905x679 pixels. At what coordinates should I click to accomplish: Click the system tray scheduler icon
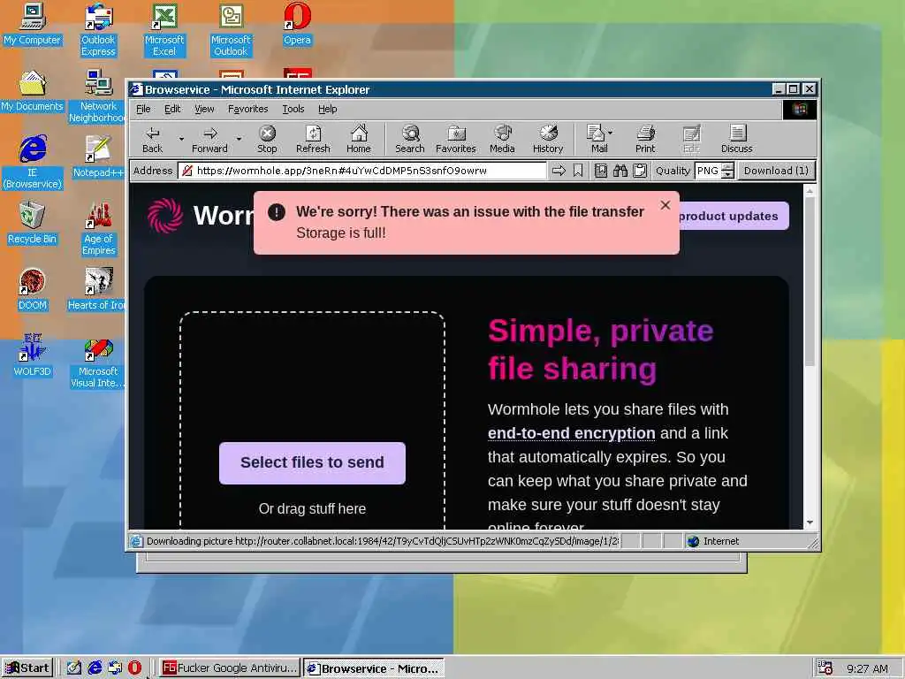pyautogui.click(x=825, y=668)
